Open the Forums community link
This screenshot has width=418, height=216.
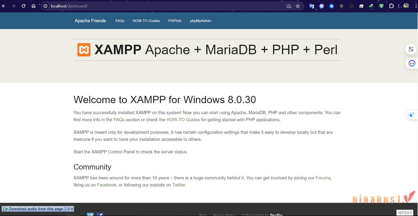pyautogui.click(x=323, y=178)
